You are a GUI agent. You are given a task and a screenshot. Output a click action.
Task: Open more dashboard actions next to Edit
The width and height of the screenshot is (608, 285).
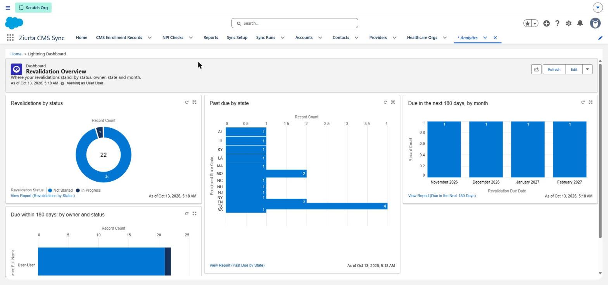pyautogui.click(x=587, y=69)
